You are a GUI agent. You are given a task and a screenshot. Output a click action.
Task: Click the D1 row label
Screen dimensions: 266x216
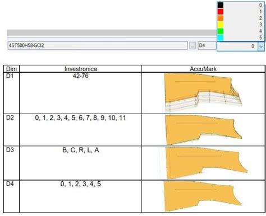tap(10, 76)
